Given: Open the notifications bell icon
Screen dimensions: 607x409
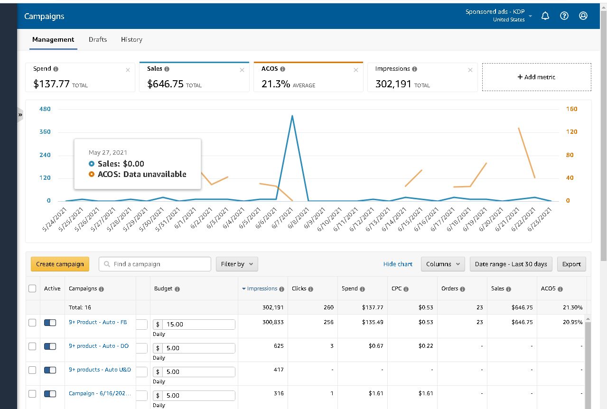Looking at the screenshot, I should tap(545, 16).
